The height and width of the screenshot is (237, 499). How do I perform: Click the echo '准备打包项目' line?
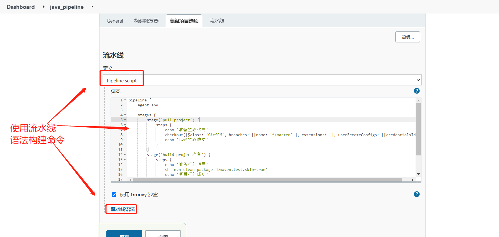187,165
